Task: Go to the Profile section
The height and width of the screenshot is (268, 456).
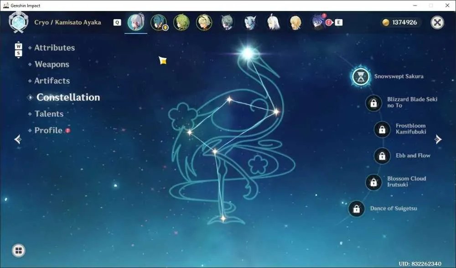Action: click(x=48, y=131)
